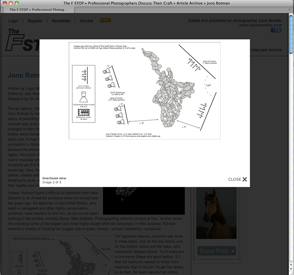
Task: Click "Edited and published by photographer Zack Seckler" text
Action: 235,21
